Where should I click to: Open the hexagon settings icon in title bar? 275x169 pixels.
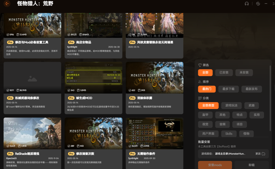[258, 4]
